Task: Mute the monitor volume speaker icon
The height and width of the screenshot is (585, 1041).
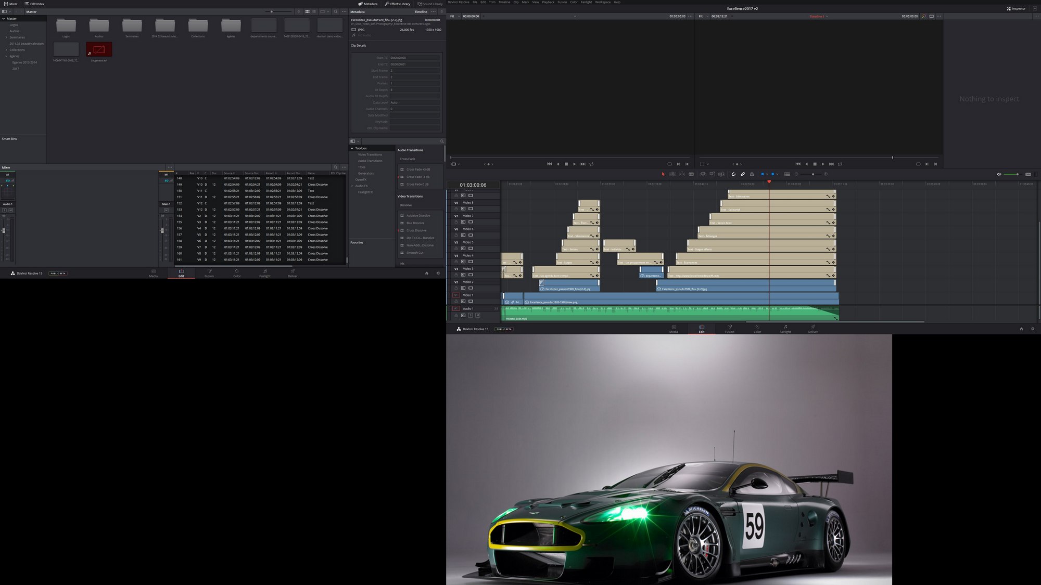Action: (998, 174)
